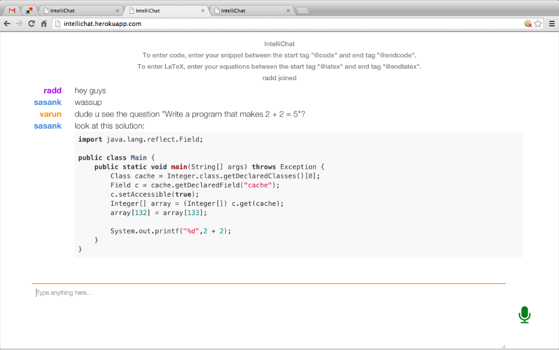Click the 'array[132] = array[133];' line

point(158,213)
